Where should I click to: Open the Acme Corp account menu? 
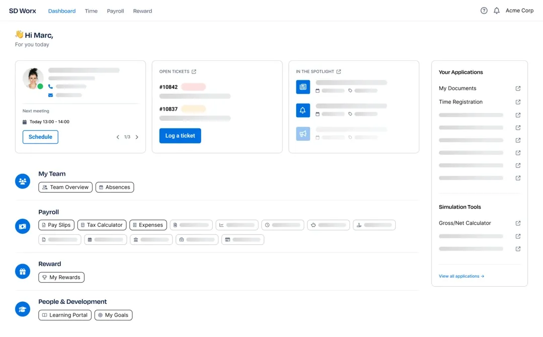point(519,11)
